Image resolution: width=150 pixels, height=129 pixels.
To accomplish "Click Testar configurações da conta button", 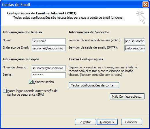I will (94, 85).
